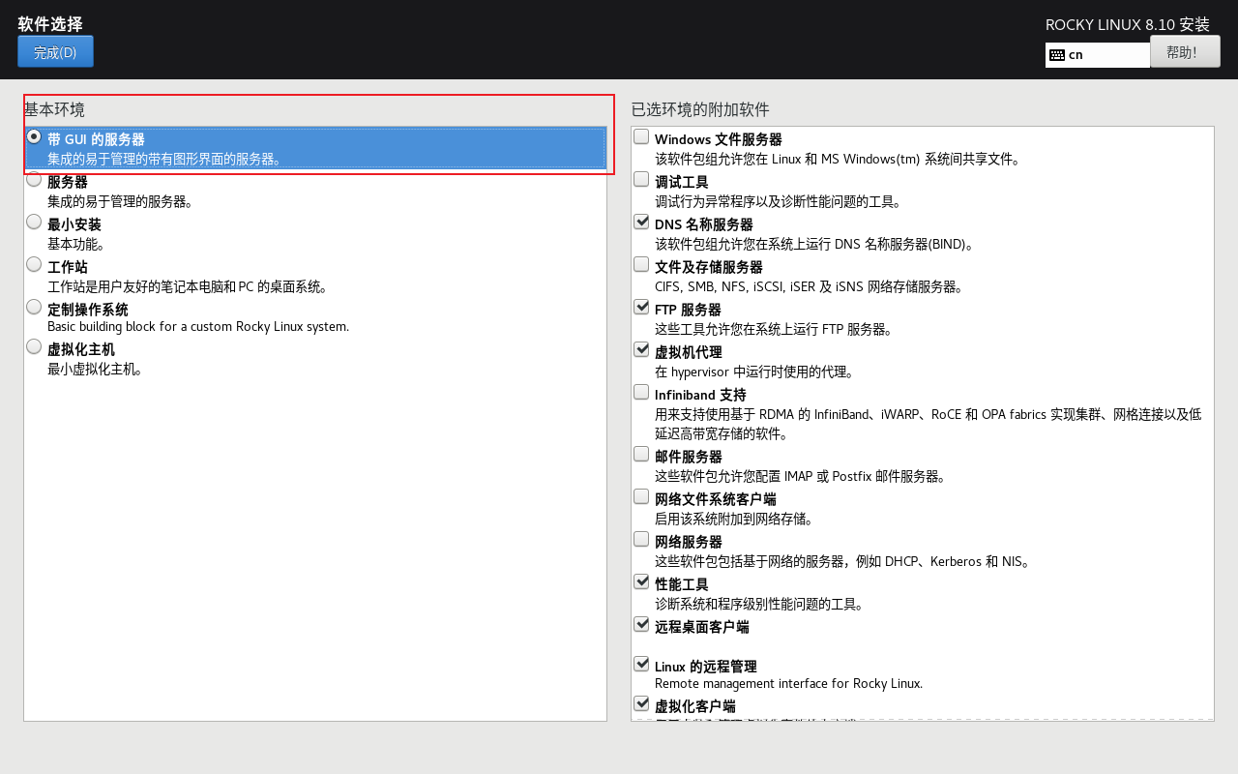
Task: Uncheck the 虚拟机代理 guest agents box
Action: pyautogui.click(x=641, y=349)
